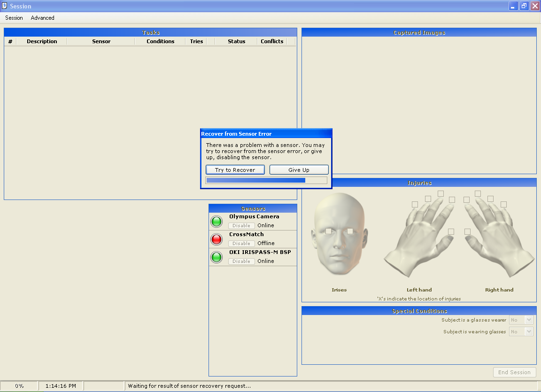Click the Status column header in Tasks

[x=236, y=41]
